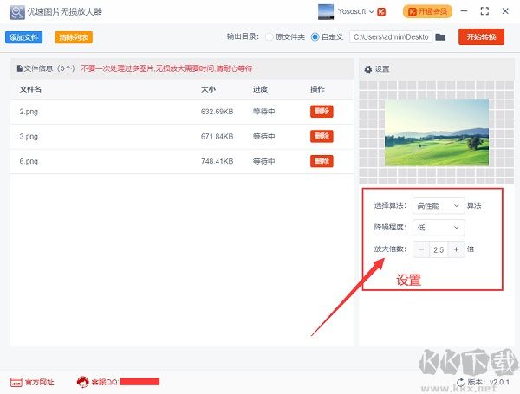Click the red K badge next to Yososoft
The height and width of the screenshot is (394, 520).
(381, 12)
